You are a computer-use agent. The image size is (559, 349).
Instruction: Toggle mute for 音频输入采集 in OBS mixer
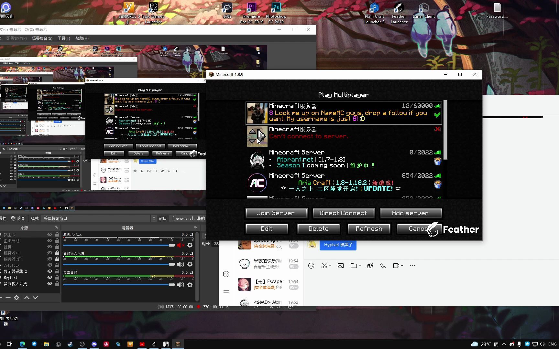[181, 264]
